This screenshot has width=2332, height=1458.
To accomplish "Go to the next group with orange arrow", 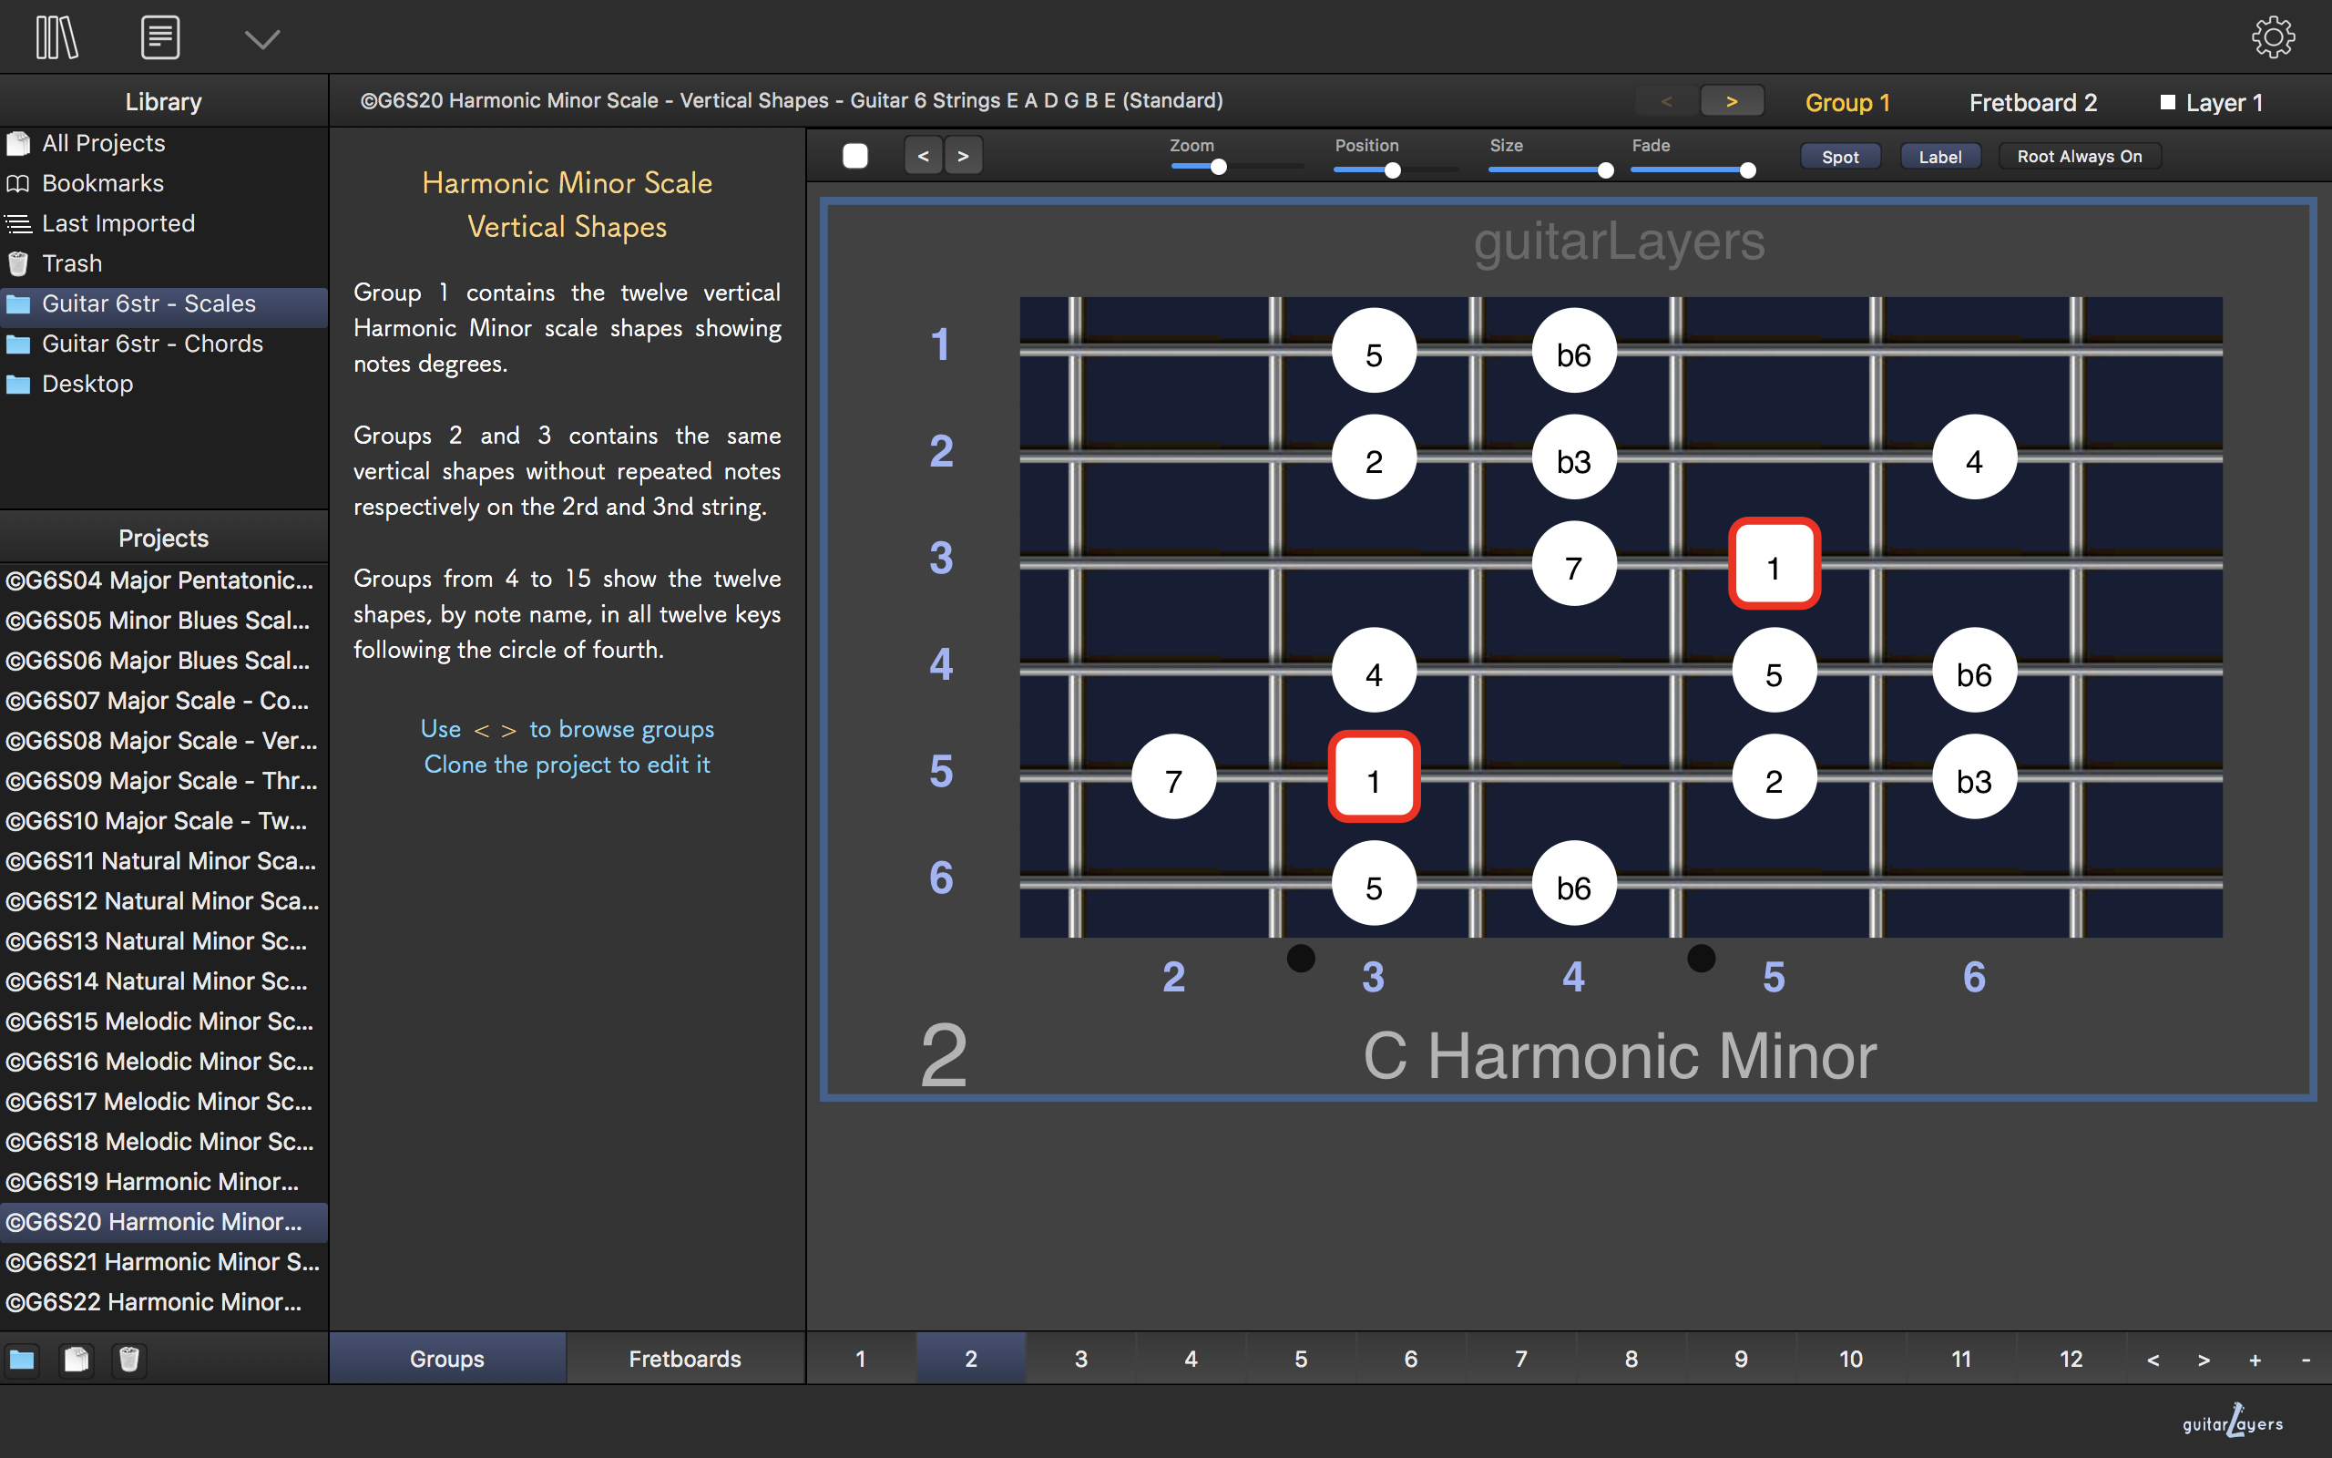I will click(1731, 101).
